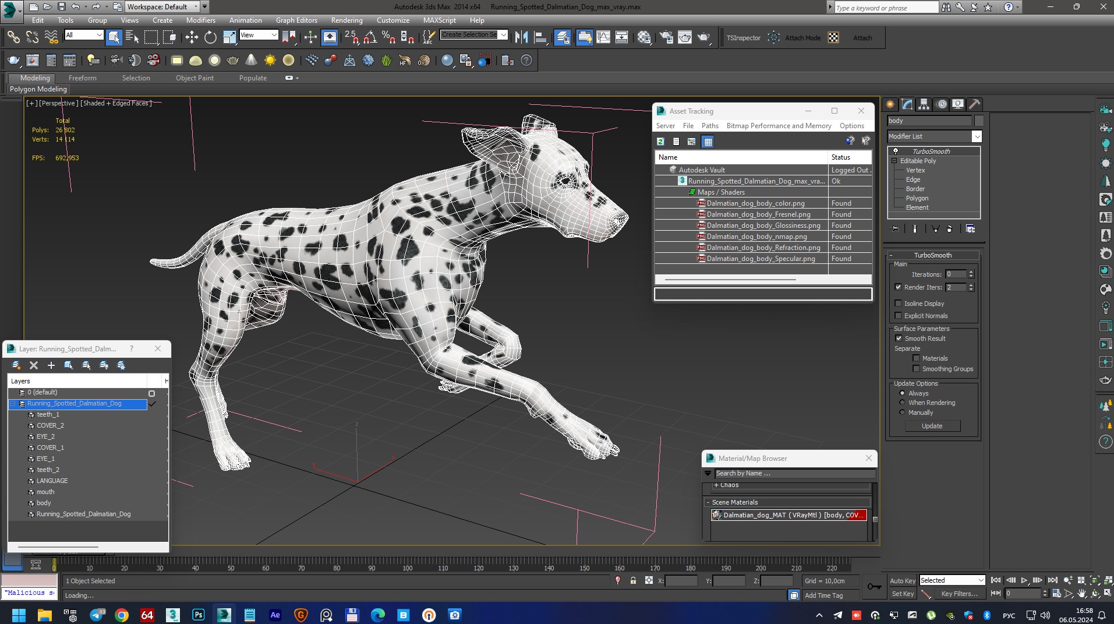Create new layer with plus icon
Image resolution: width=1114 pixels, height=624 pixels.
point(51,365)
